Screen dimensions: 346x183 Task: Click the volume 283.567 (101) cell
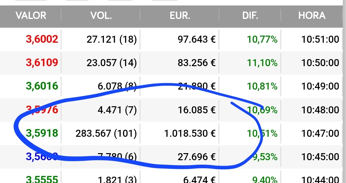[106, 134]
